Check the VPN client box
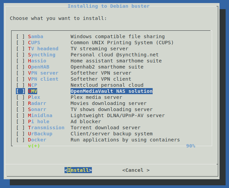Viewport: 229px width, 188px height. (x=21, y=79)
